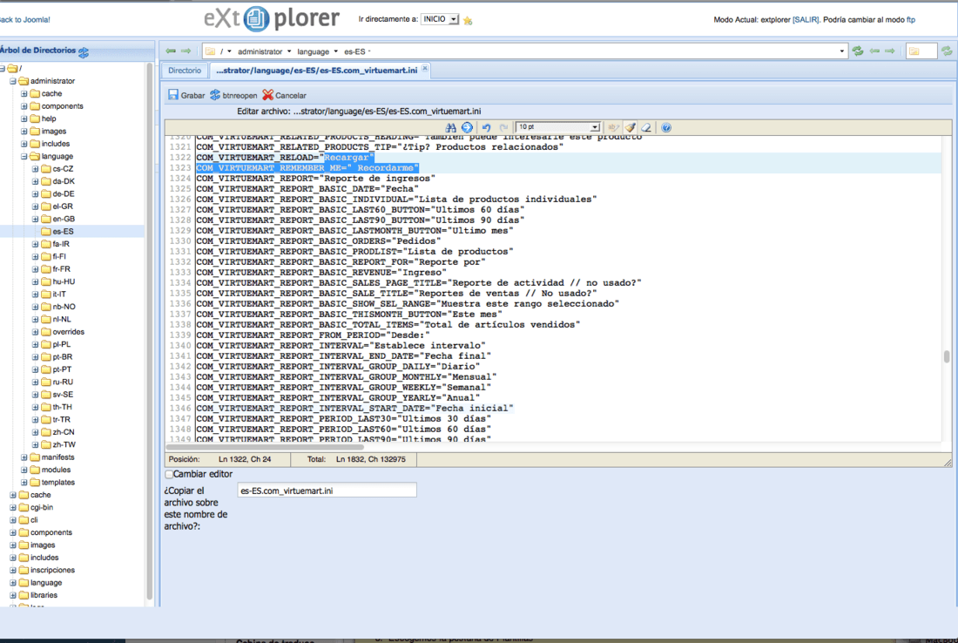Click the far-right green reload icon
The width and height of the screenshot is (958, 643).
[x=947, y=51]
